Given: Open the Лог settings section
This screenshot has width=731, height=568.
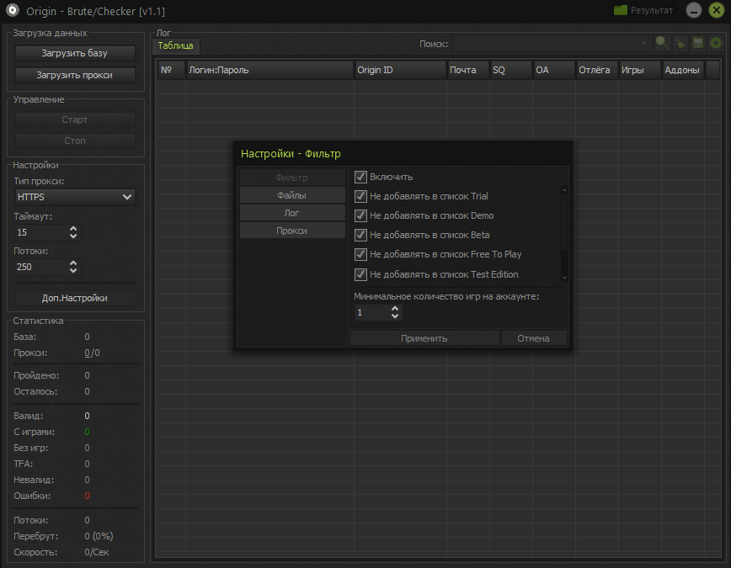Looking at the screenshot, I should [292, 213].
